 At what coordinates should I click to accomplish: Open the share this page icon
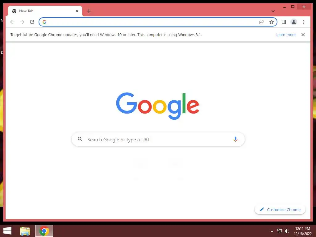click(x=262, y=22)
